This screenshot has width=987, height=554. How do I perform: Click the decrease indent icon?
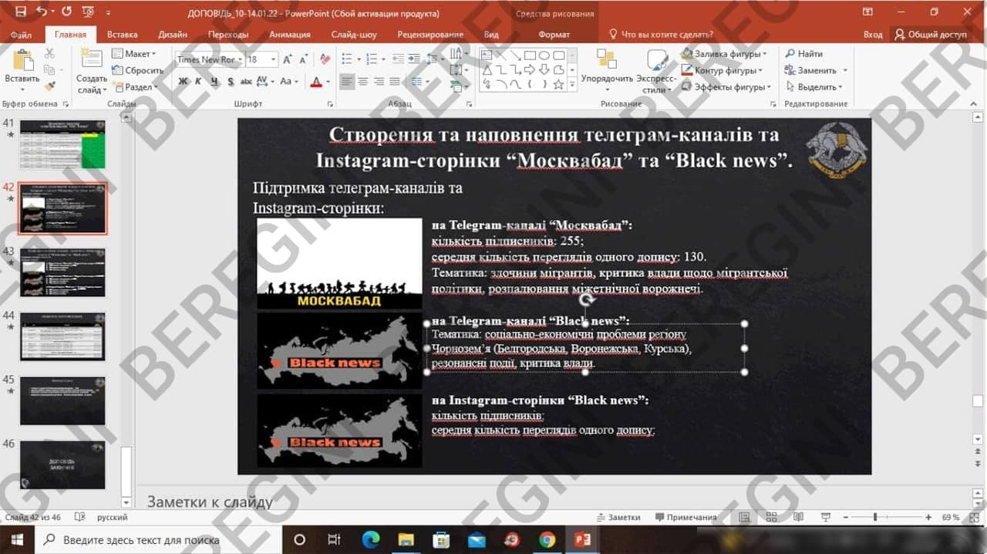399,59
